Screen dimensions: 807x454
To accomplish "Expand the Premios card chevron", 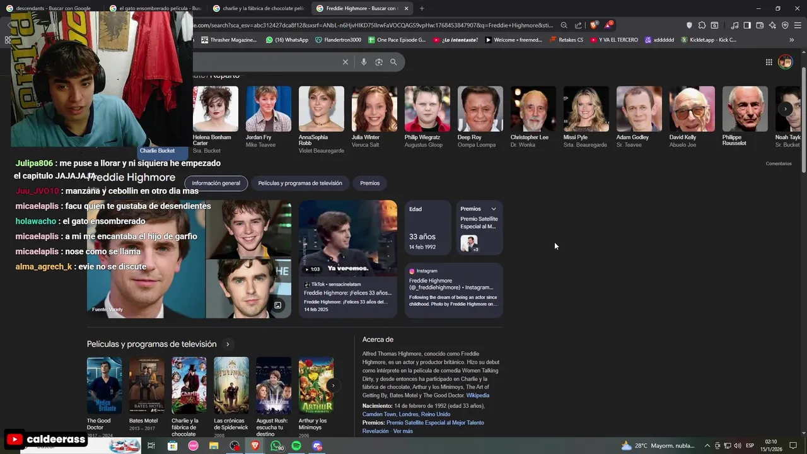I will click(494, 209).
